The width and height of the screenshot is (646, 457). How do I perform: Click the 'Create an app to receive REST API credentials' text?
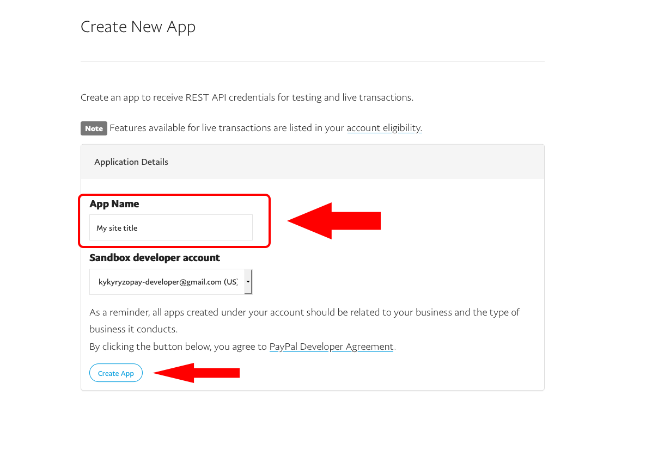247,97
